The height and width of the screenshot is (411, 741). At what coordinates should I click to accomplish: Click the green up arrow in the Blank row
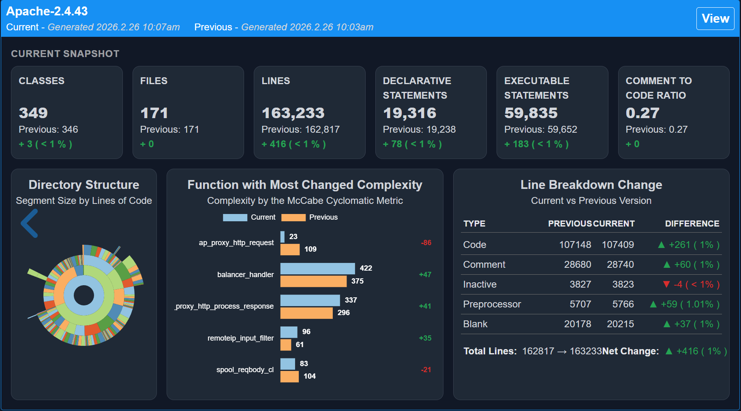[x=666, y=324]
